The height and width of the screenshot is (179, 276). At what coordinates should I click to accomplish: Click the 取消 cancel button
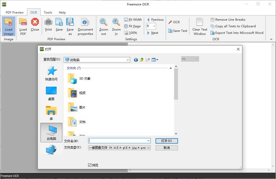point(167,148)
